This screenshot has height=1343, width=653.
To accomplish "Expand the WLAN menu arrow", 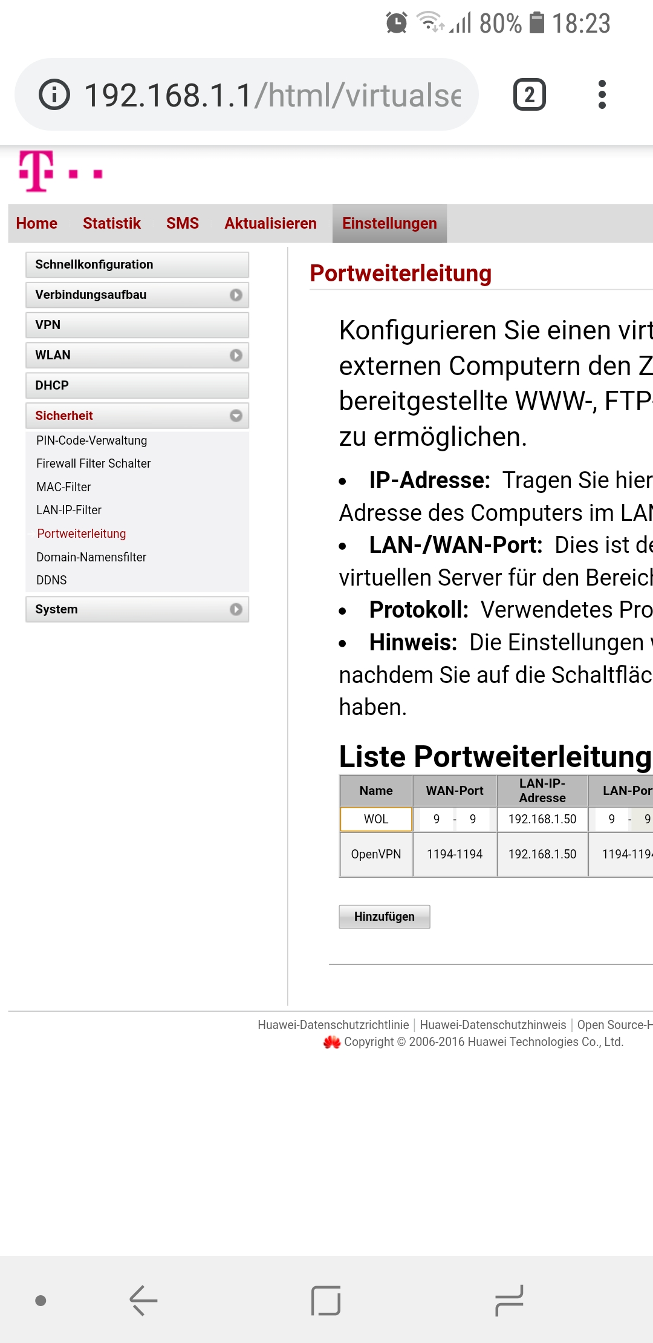I will point(236,355).
